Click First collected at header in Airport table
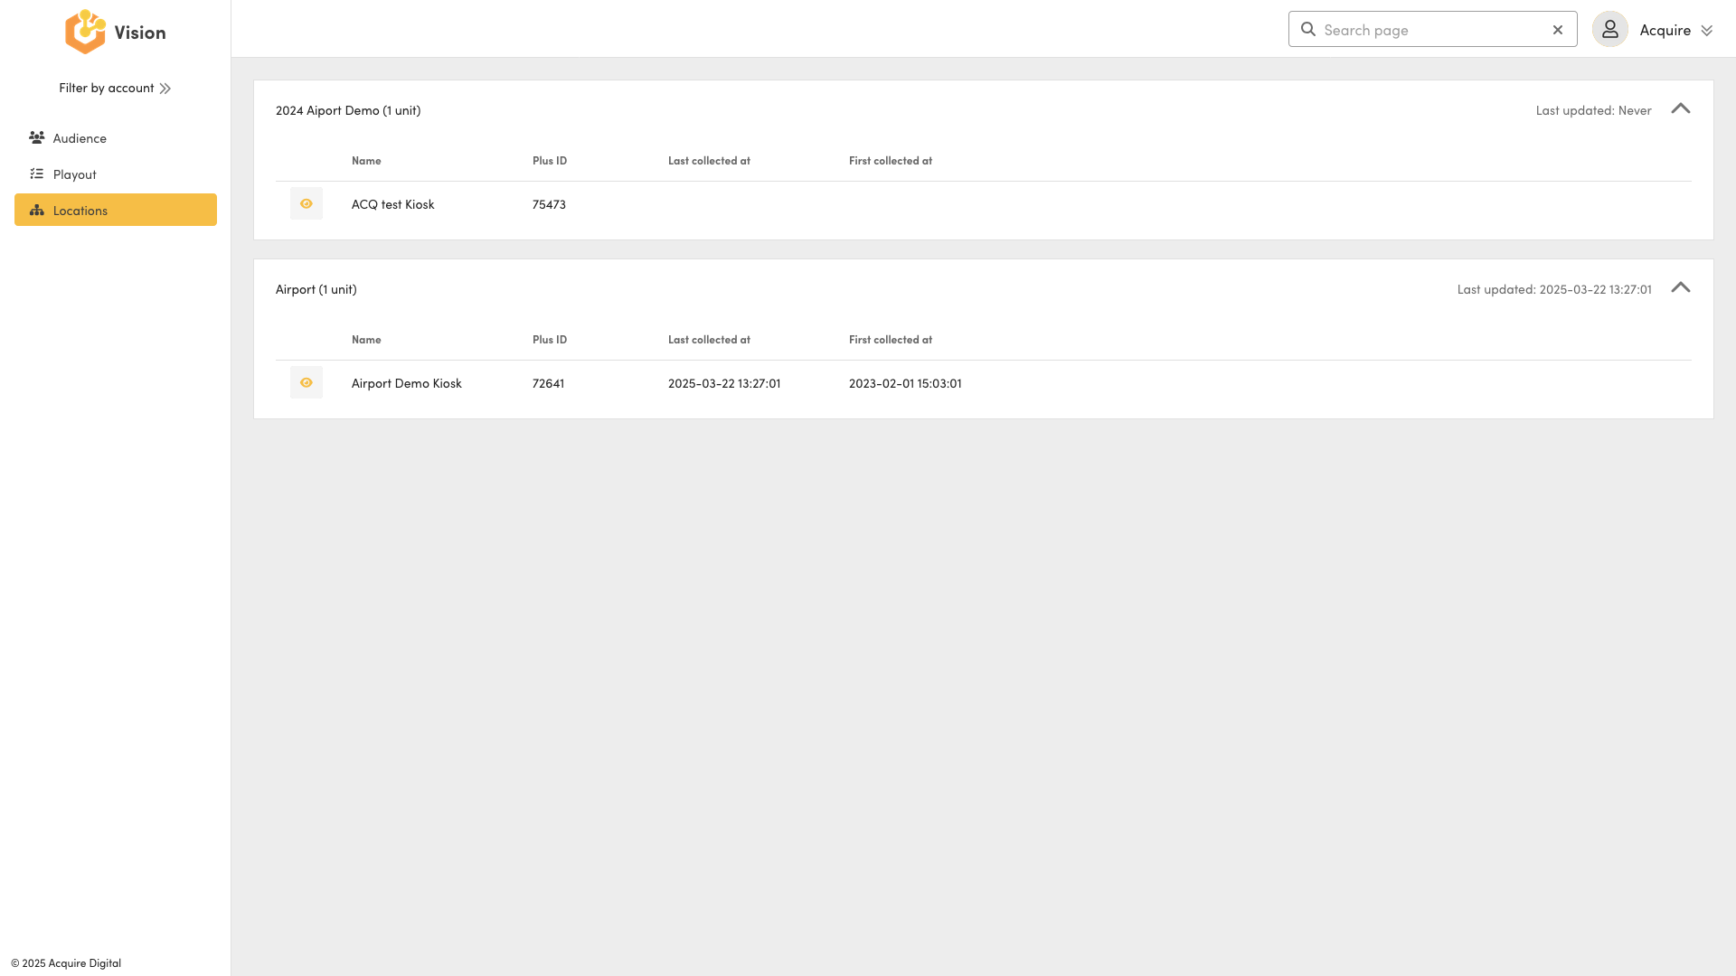Viewport: 1736px width, 976px height. [x=891, y=340]
